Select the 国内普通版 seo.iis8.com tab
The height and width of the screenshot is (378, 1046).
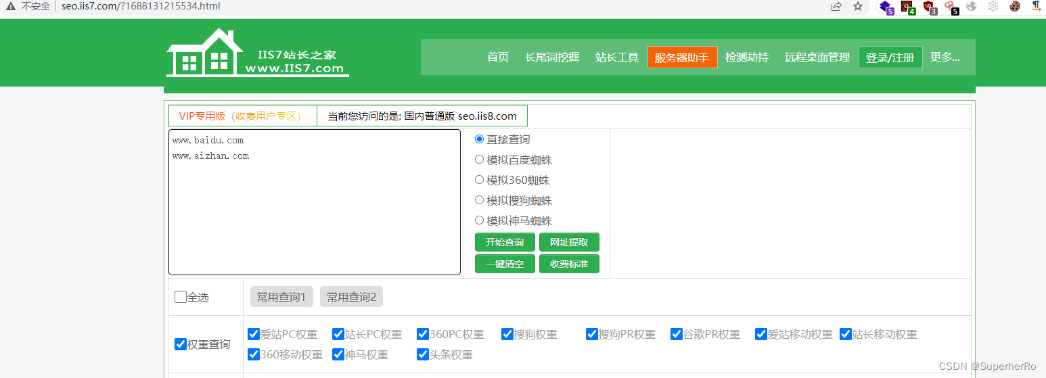pyautogui.click(x=422, y=116)
